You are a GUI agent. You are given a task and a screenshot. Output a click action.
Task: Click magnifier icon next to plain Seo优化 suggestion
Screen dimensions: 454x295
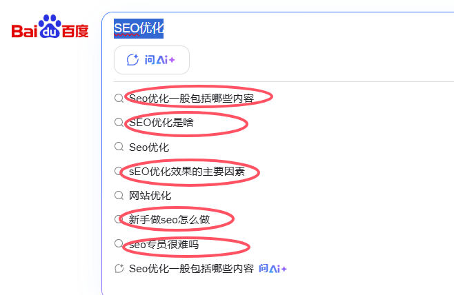[119, 147]
